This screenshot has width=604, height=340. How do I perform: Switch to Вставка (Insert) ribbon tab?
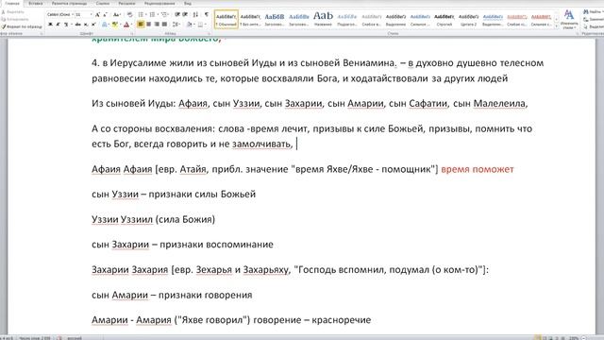[36, 4]
